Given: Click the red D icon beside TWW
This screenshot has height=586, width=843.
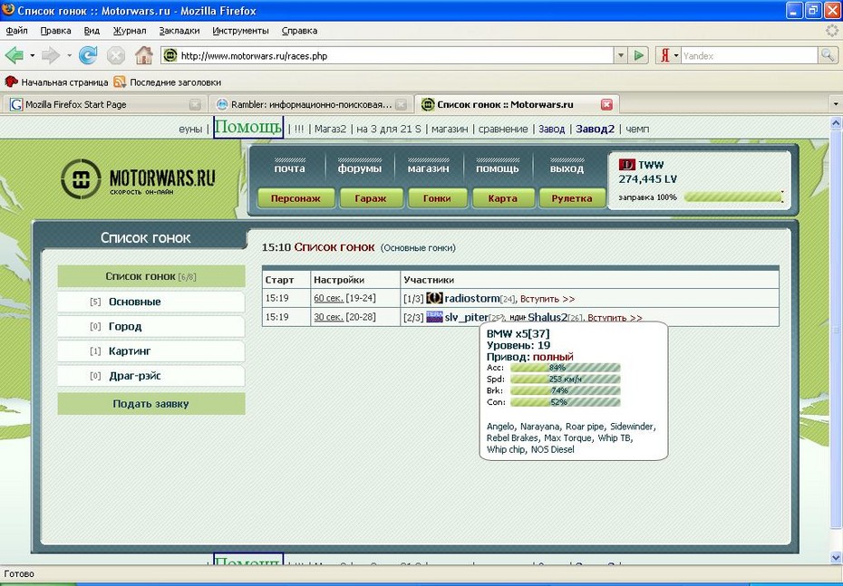Looking at the screenshot, I should 627,165.
